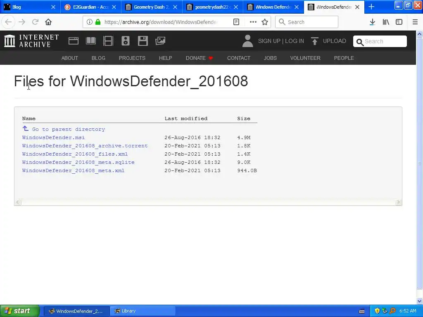Image resolution: width=423 pixels, height=317 pixels.
Task: Show site information icon in address bar
Action: [90, 22]
